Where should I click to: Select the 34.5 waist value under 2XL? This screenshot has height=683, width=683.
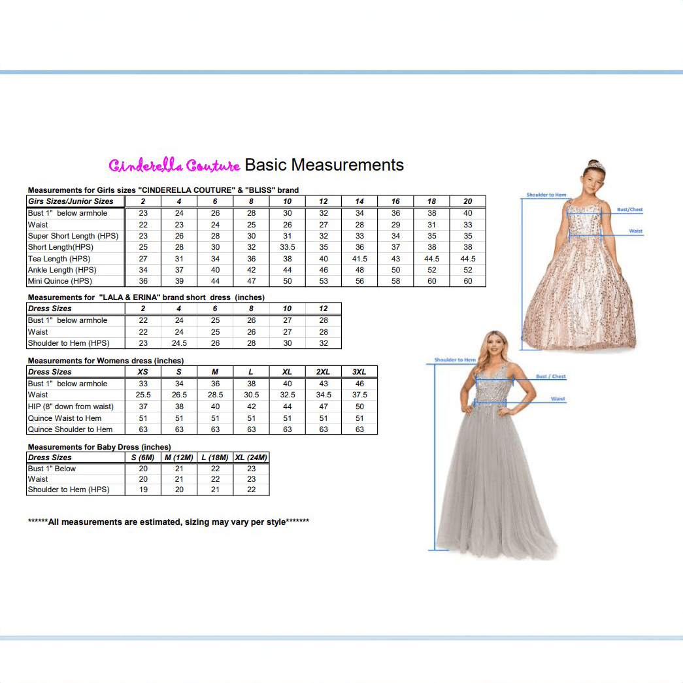324,395
